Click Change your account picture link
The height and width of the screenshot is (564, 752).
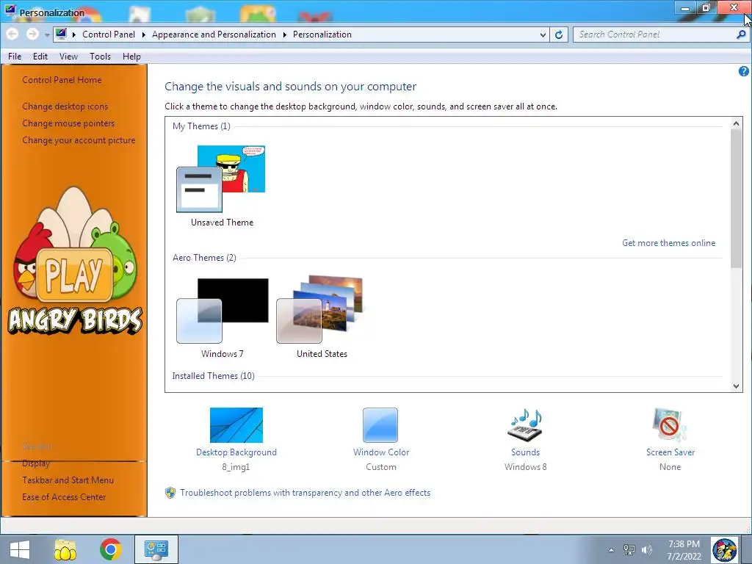pos(79,140)
